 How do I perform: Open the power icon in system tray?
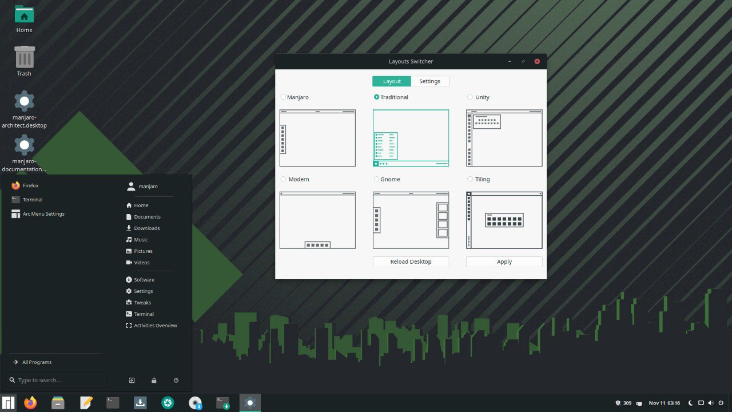(x=721, y=403)
